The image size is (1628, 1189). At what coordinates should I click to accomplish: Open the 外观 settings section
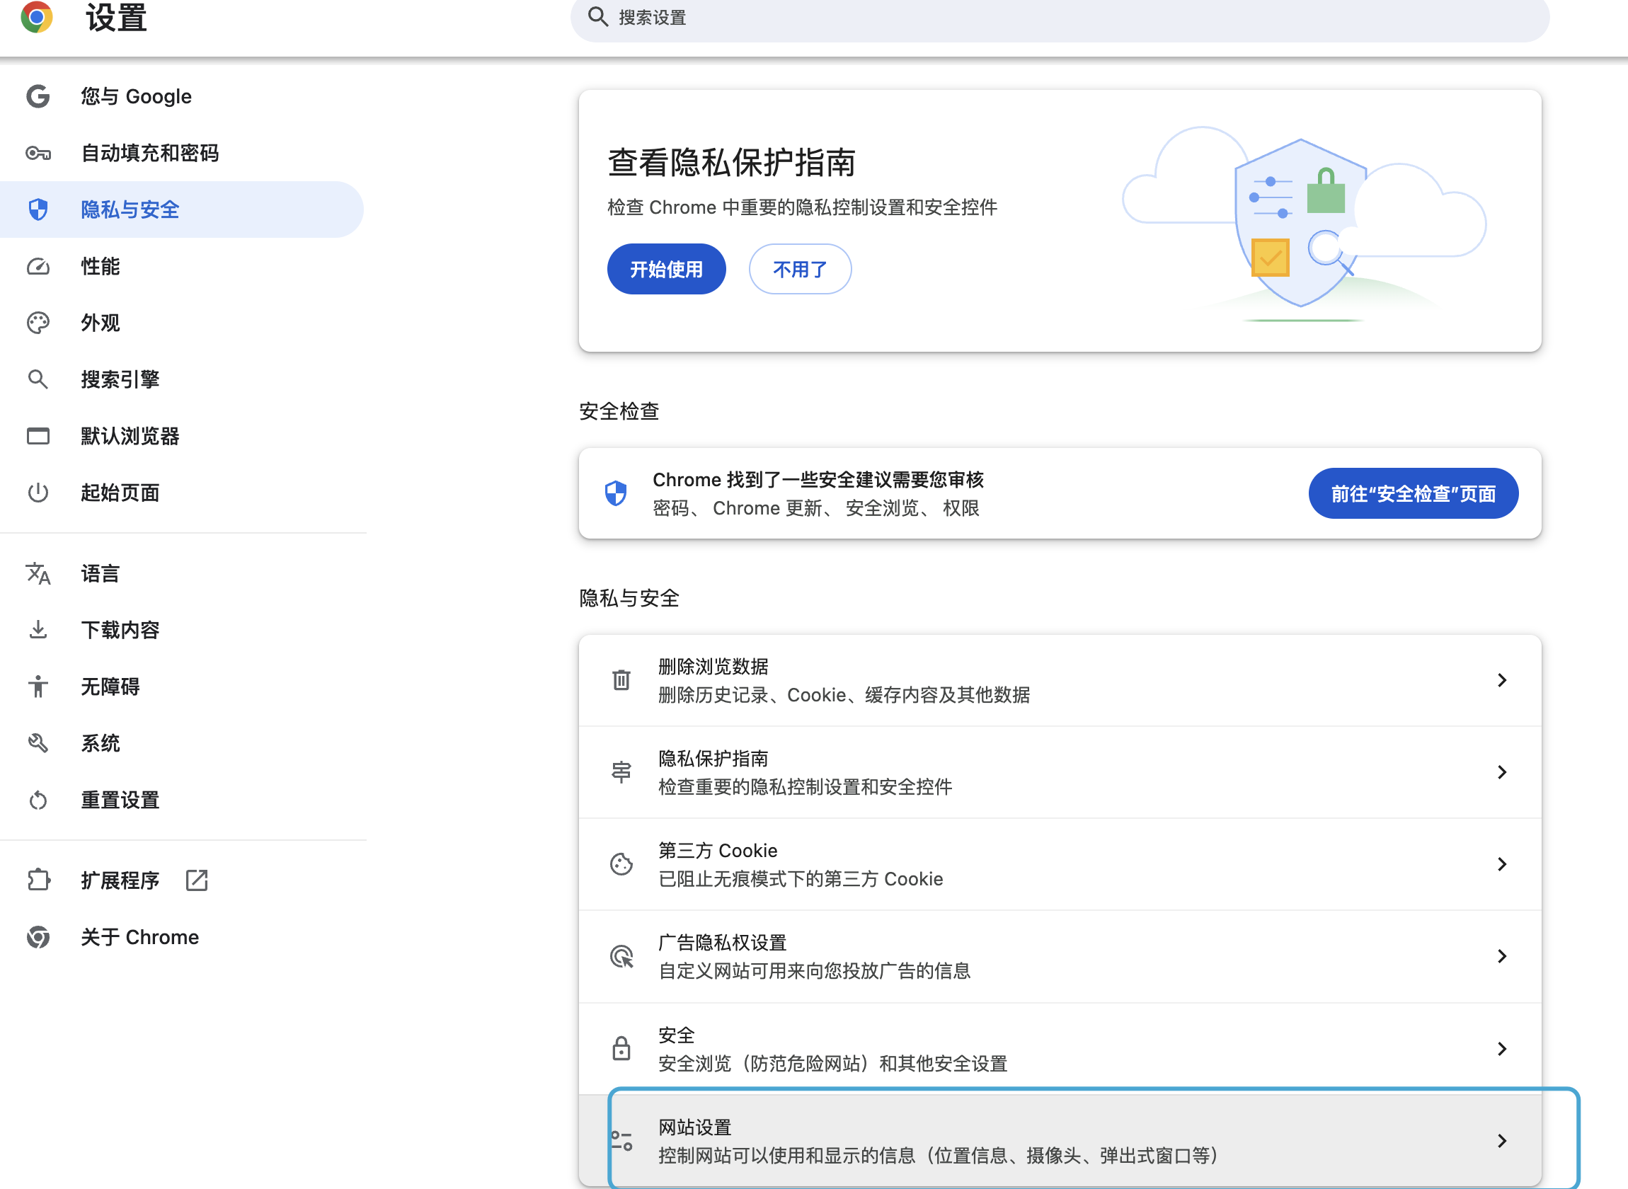[181, 323]
